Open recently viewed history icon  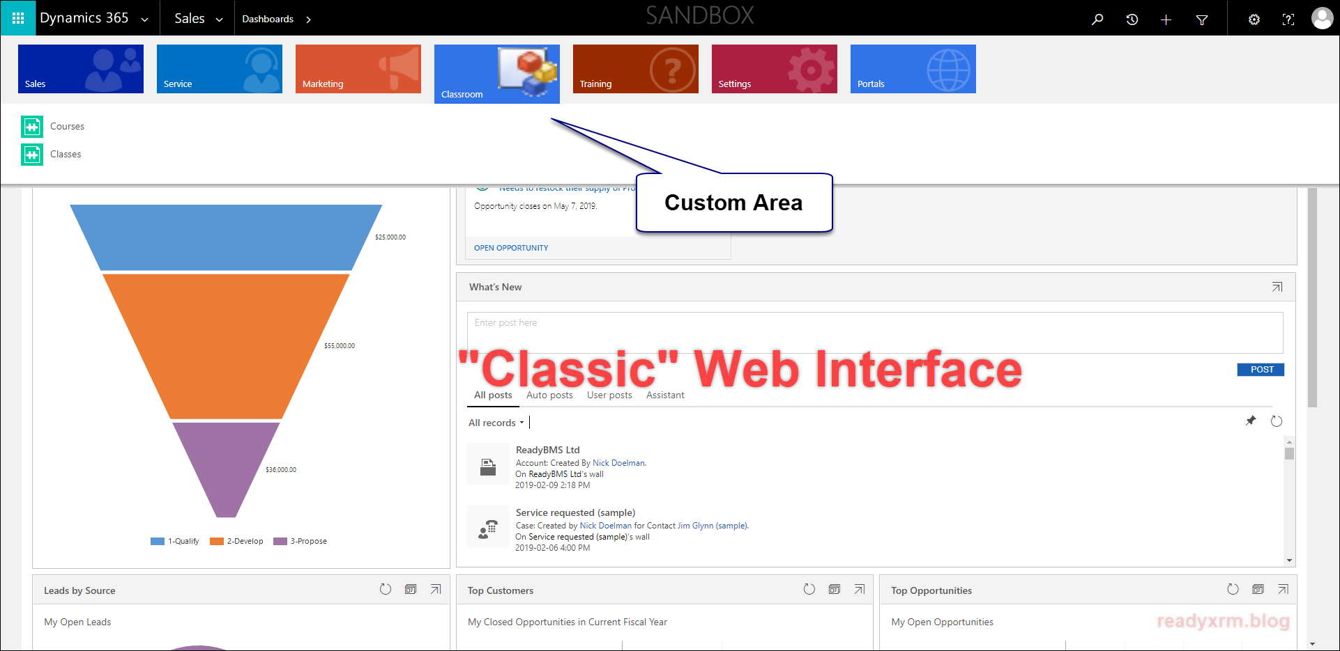[1132, 19]
